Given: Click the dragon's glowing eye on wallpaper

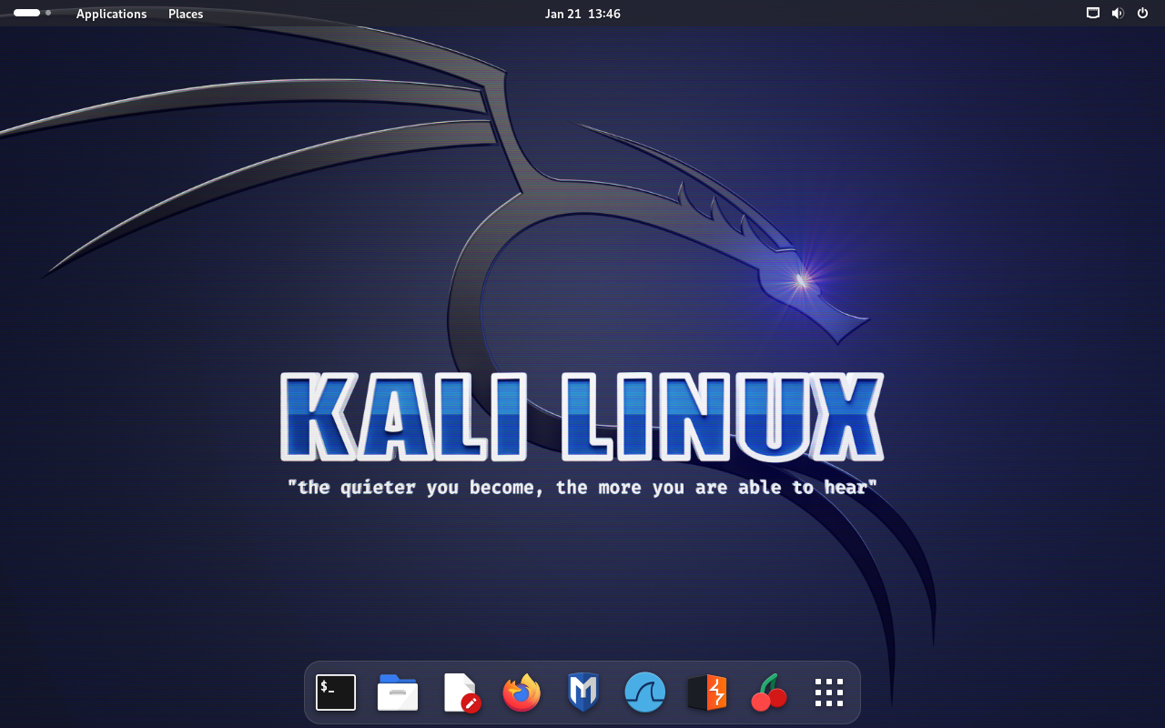Looking at the screenshot, I should click(x=802, y=280).
